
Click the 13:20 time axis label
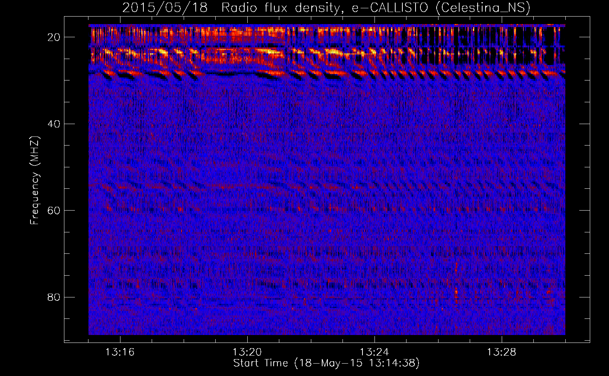(x=247, y=352)
